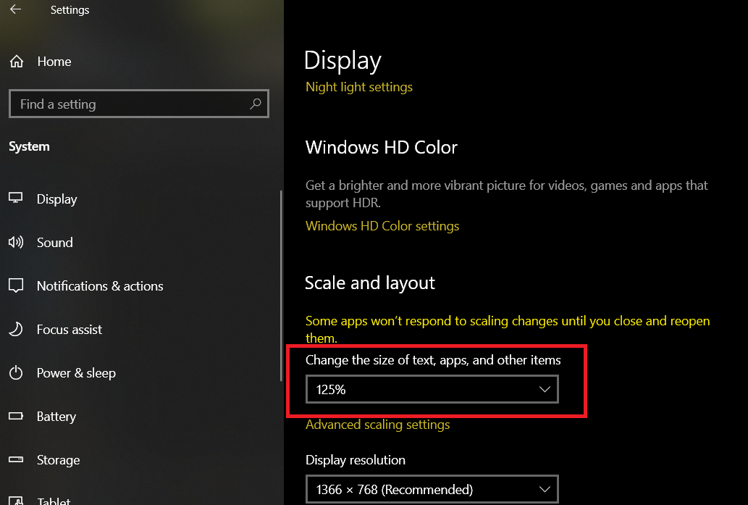Open Night light settings link
748x505 pixels.
coord(359,87)
